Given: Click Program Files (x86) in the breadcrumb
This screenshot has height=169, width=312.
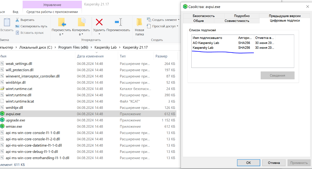Looking at the screenshot, I should pyautogui.click(x=73, y=47).
